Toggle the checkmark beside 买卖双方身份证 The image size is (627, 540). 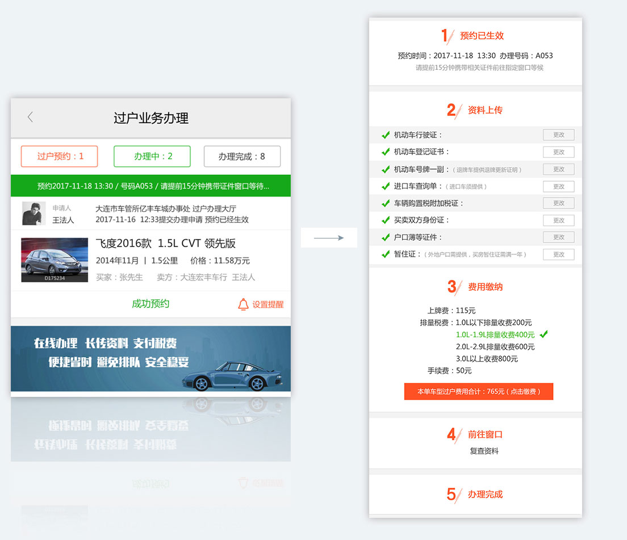(386, 220)
